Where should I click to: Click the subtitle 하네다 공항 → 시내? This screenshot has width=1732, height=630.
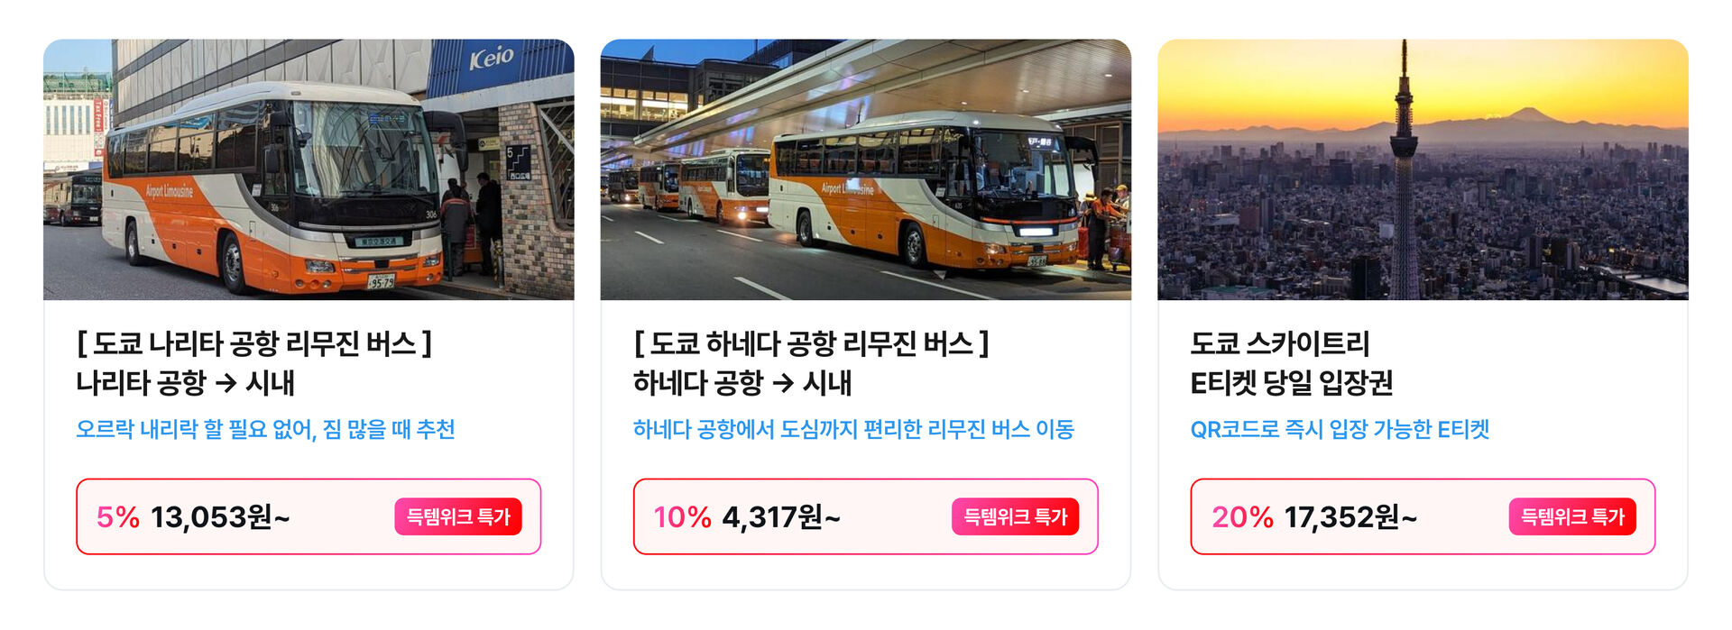point(742,383)
